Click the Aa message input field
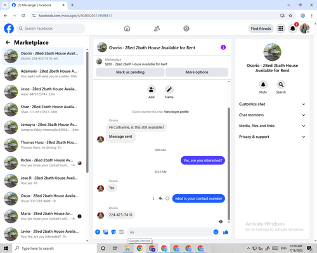Viewport: 317px width, 253px height. click(170, 232)
